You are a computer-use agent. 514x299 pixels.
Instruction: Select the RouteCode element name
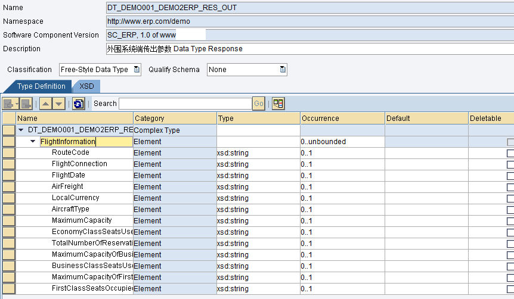[x=70, y=152]
